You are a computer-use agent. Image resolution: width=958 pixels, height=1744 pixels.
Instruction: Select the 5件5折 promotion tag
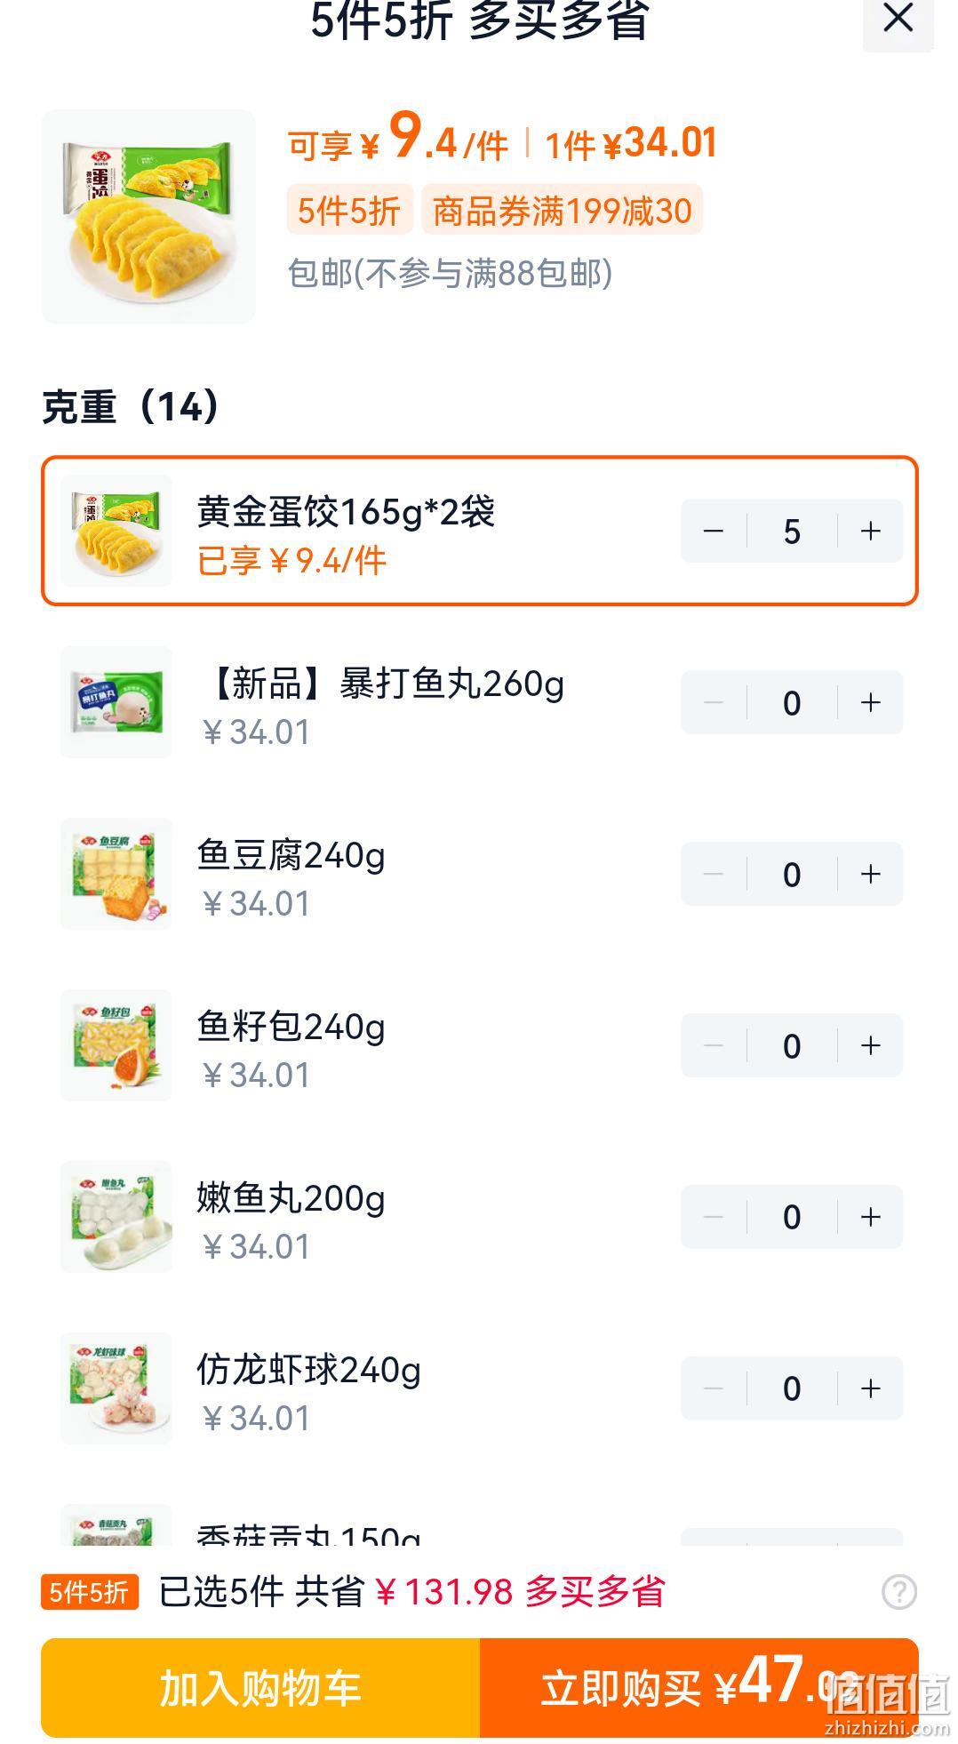click(349, 211)
